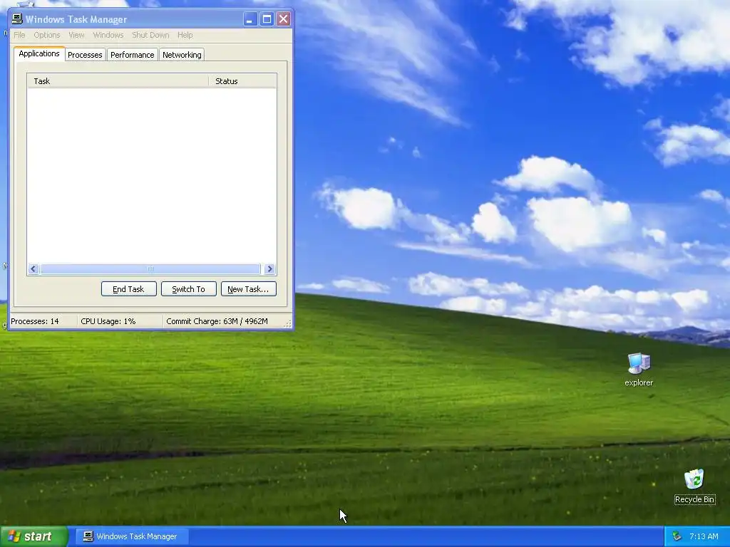Image resolution: width=730 pixels, height=547 pixels.
Task: Click the End Task button
Action: [128, 289]
